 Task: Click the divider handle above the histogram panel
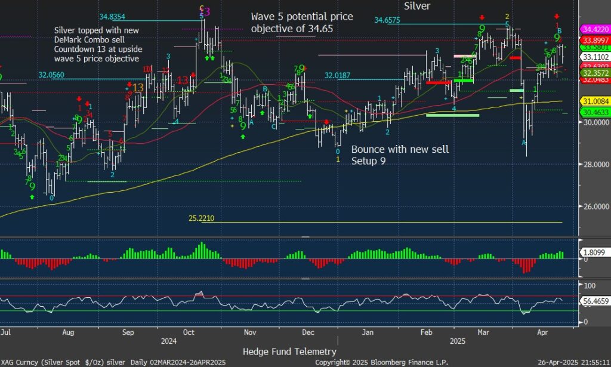point(305,238)
